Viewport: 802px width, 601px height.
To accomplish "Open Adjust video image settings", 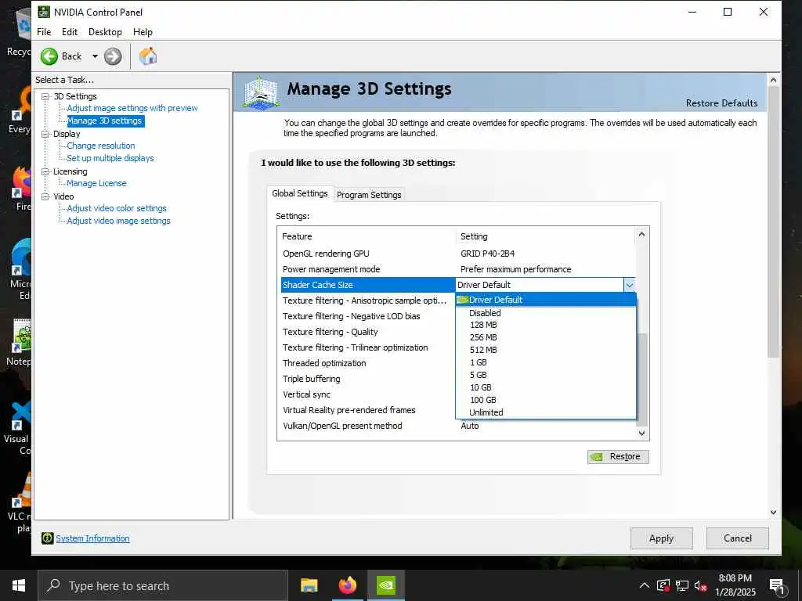I will tap(118, 221).
